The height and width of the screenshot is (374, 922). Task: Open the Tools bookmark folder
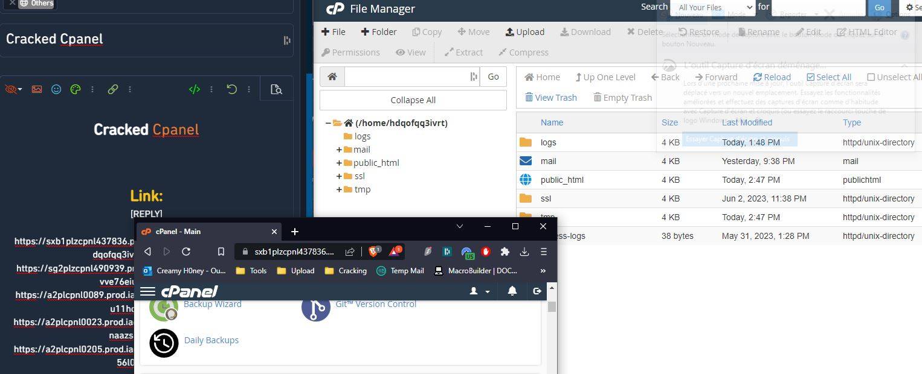coord(251,271)
